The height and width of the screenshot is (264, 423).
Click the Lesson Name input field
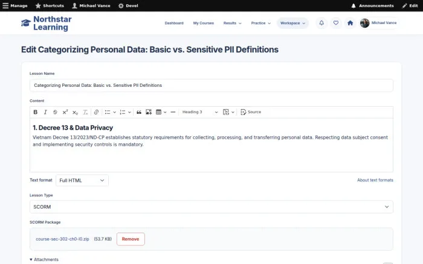click(211, 86)
